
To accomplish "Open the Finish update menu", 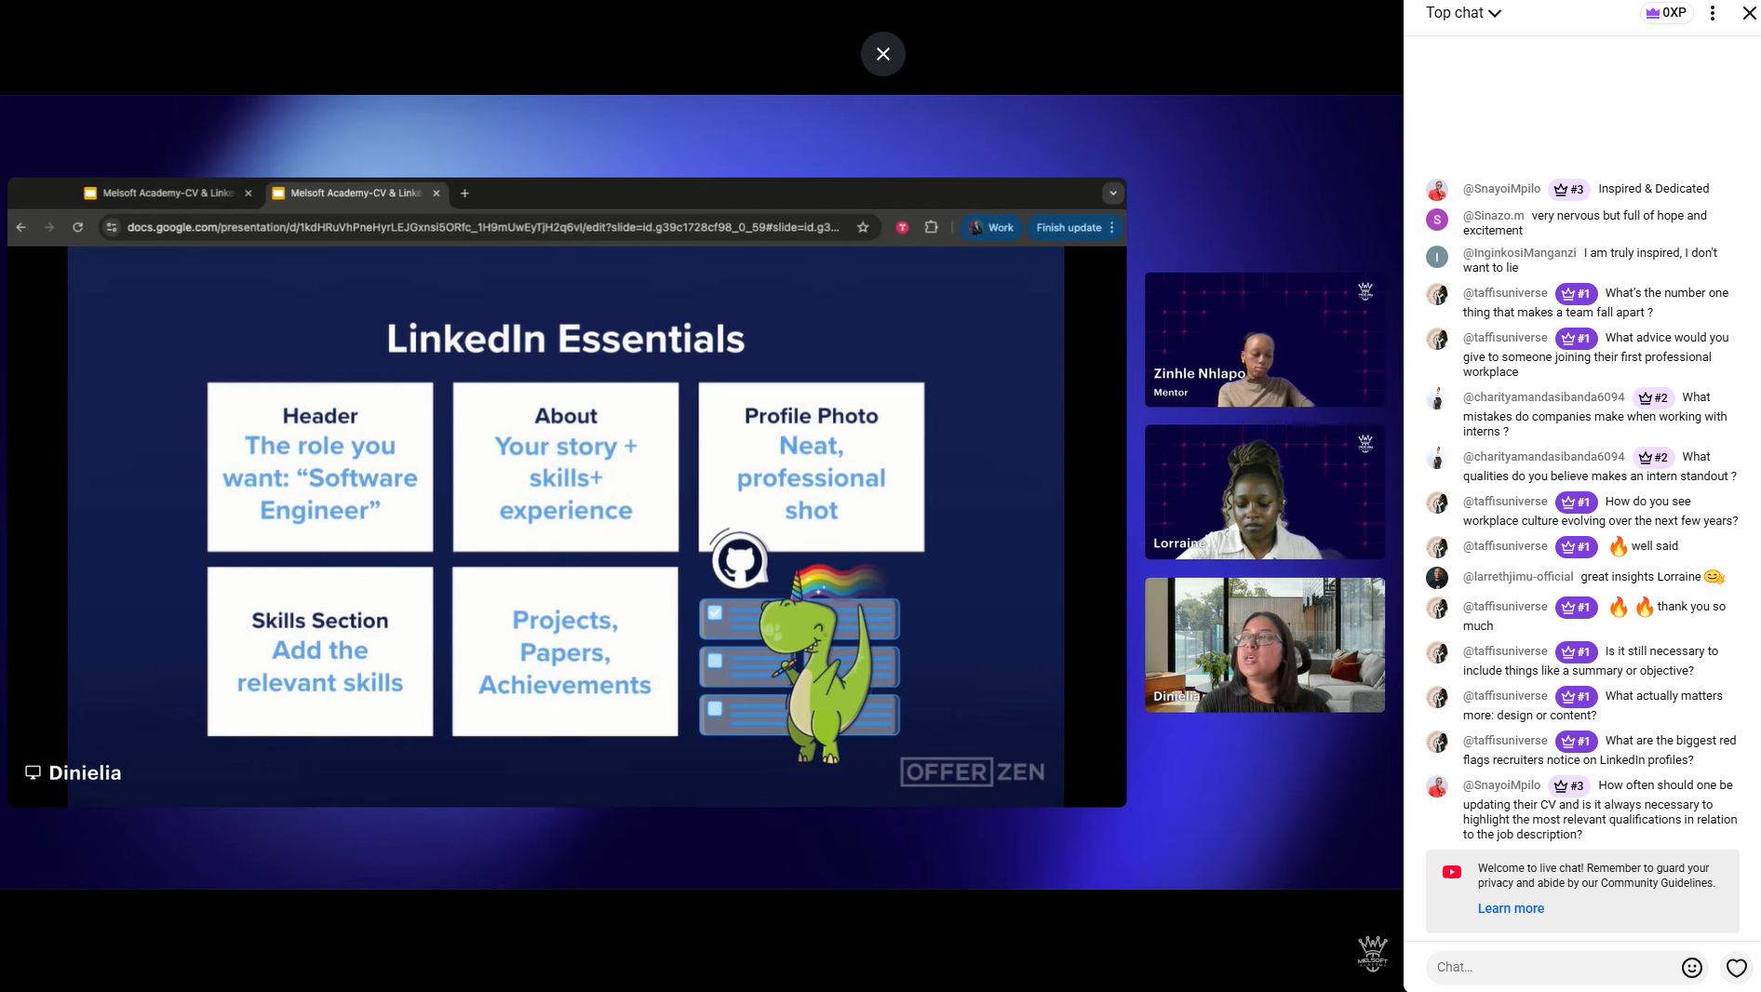I will pyautogui.click(x=1074, y=227).
